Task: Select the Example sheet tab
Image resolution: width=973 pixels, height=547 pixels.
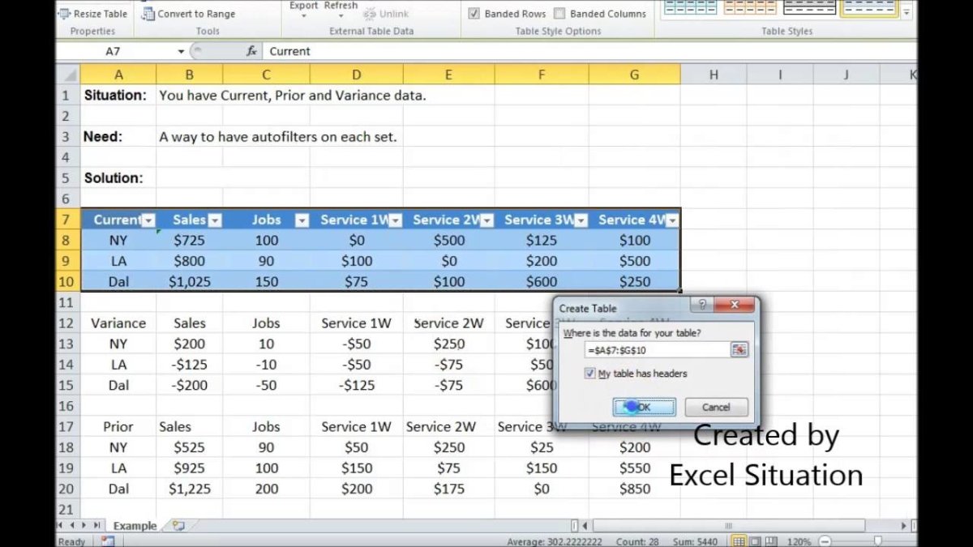Action: coord(135,526)
